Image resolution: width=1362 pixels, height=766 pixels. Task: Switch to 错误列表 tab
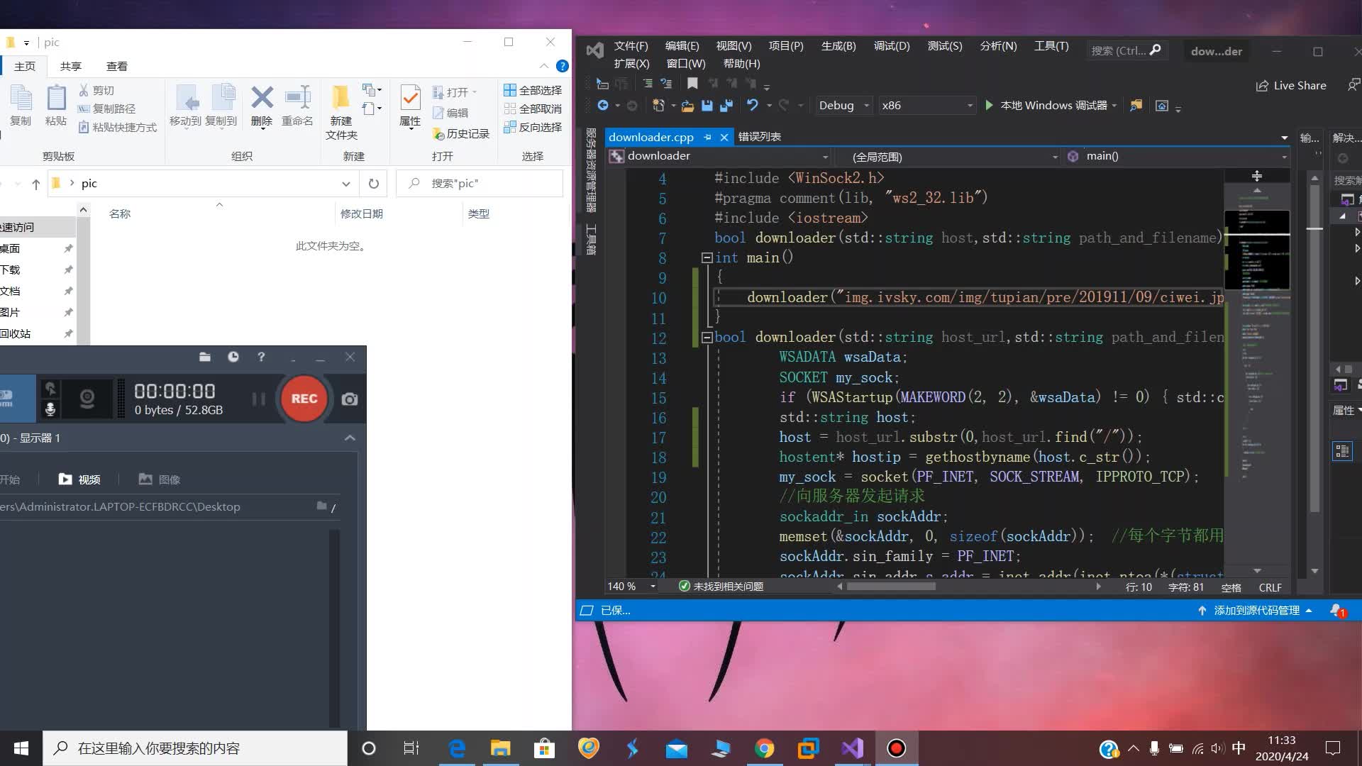[760, 135]
